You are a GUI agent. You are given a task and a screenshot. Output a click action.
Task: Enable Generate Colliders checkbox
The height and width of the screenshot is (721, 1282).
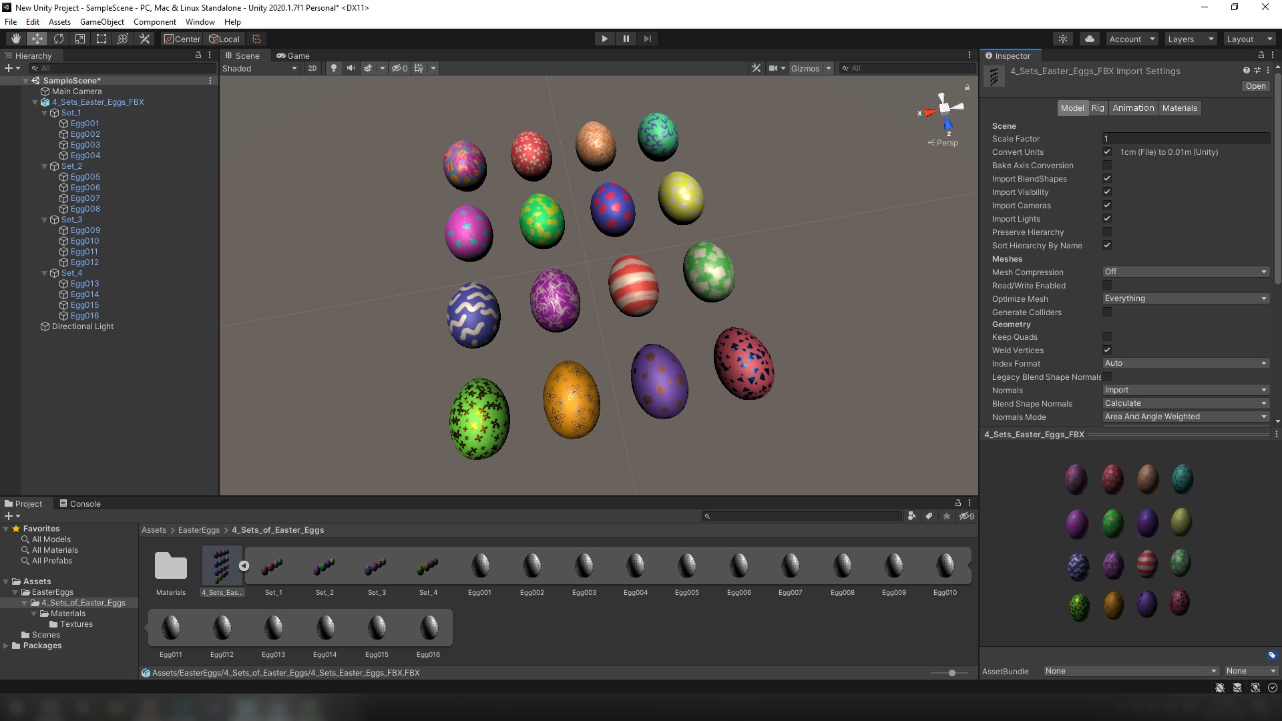click(x=1107, y=312)
